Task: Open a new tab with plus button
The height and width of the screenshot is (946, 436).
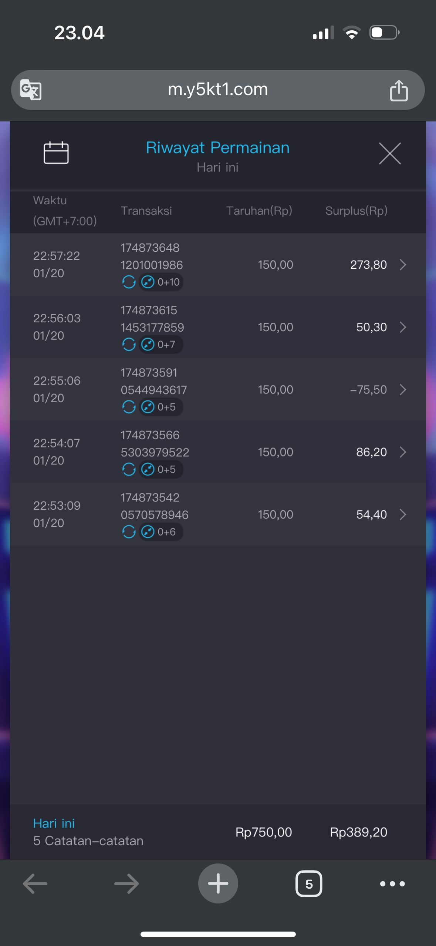Action: 218,883
